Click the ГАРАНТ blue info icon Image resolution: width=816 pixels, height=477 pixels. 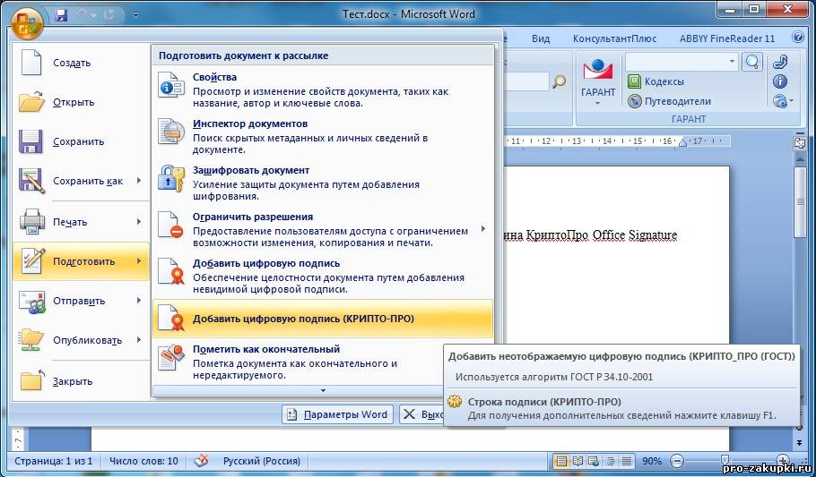(779, 81)
